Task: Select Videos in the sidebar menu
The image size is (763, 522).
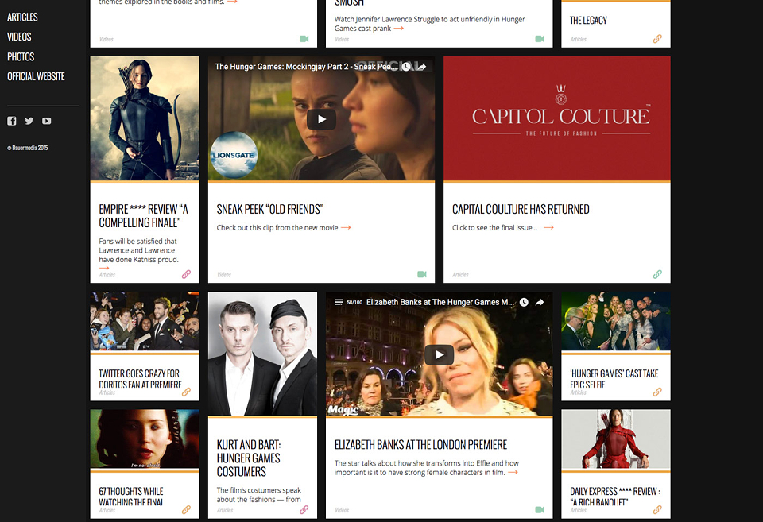Action: click(x=19, y=37)
